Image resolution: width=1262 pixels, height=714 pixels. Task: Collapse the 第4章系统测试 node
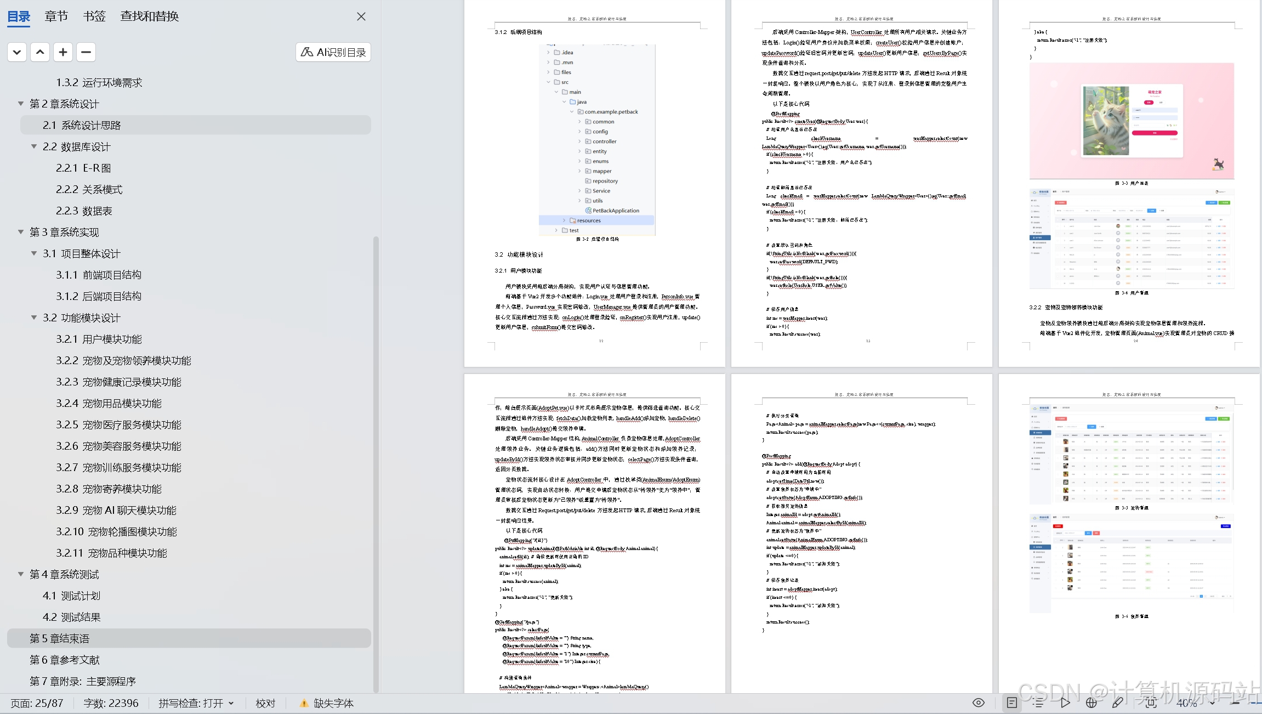coord(21,574)
